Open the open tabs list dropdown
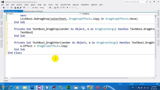The width and height of the screenshot is (160, 90). point(156,11)
